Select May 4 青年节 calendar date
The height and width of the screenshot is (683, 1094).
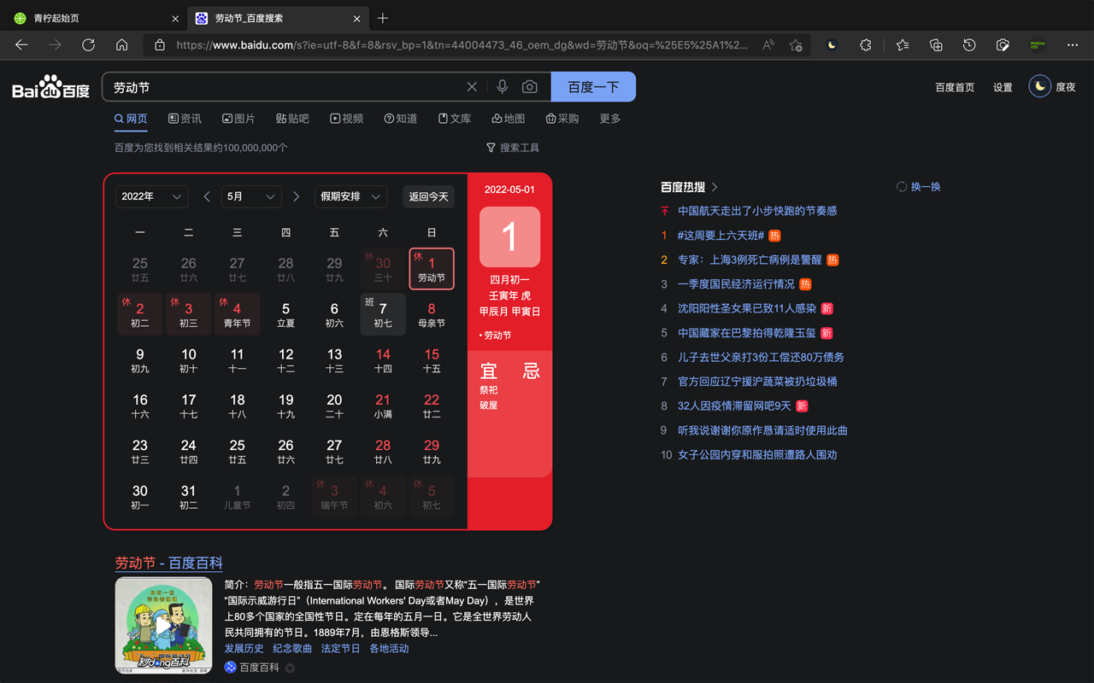(x=237, y=314)
